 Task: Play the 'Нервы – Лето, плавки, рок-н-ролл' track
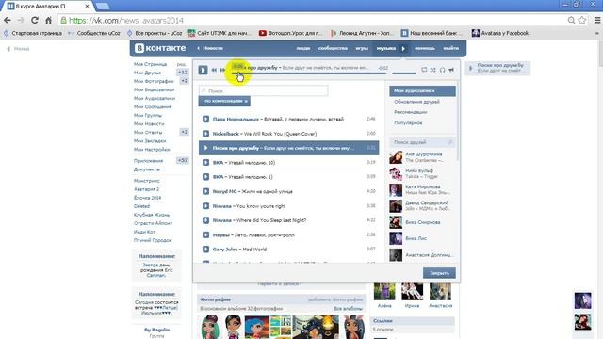(205, 234)
